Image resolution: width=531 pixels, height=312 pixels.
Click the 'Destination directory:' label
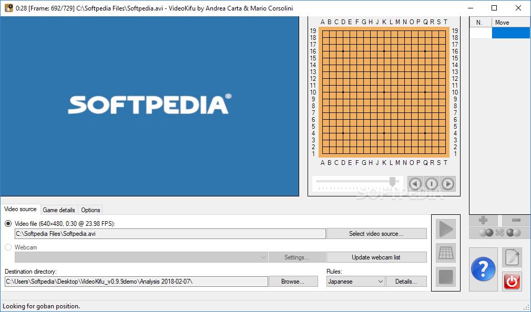pyautogui.click(x=30, y=272)
